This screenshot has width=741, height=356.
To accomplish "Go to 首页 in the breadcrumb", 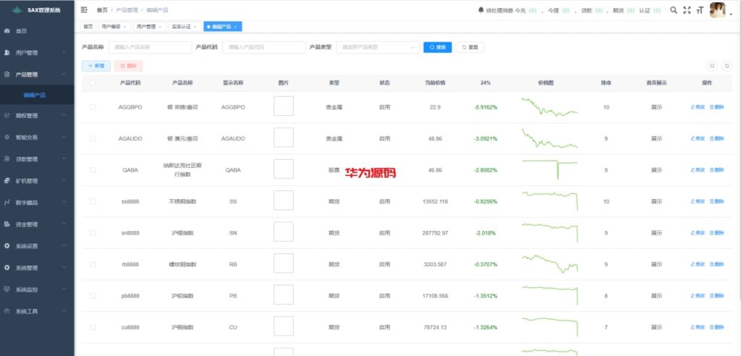I will [x=102, y=10].
